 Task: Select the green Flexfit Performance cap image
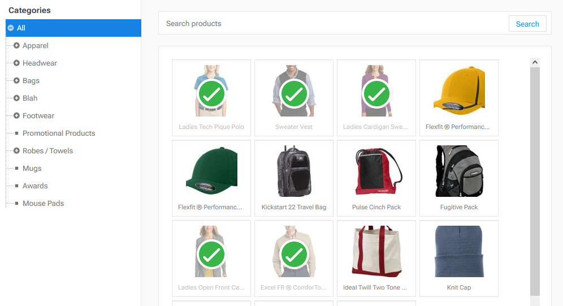click(211, 171)
